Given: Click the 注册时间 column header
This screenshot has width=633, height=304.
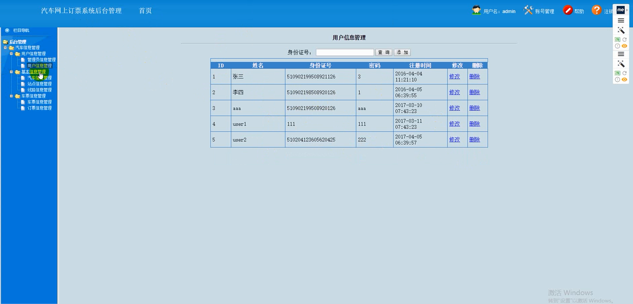Looking at the screenshot, I should pyautogui.click(x=420, y=66).
